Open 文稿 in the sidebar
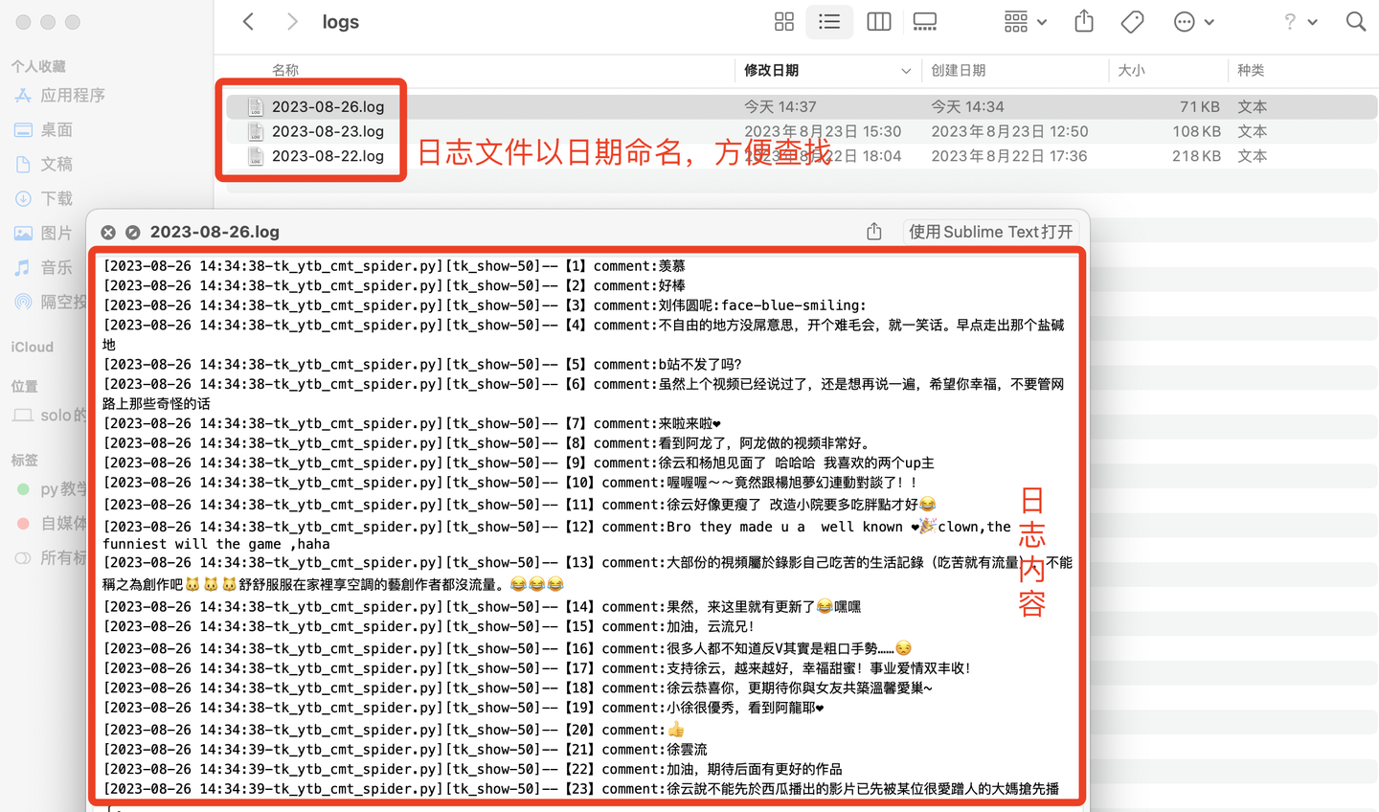1379x812 pixels. point(57,164)
